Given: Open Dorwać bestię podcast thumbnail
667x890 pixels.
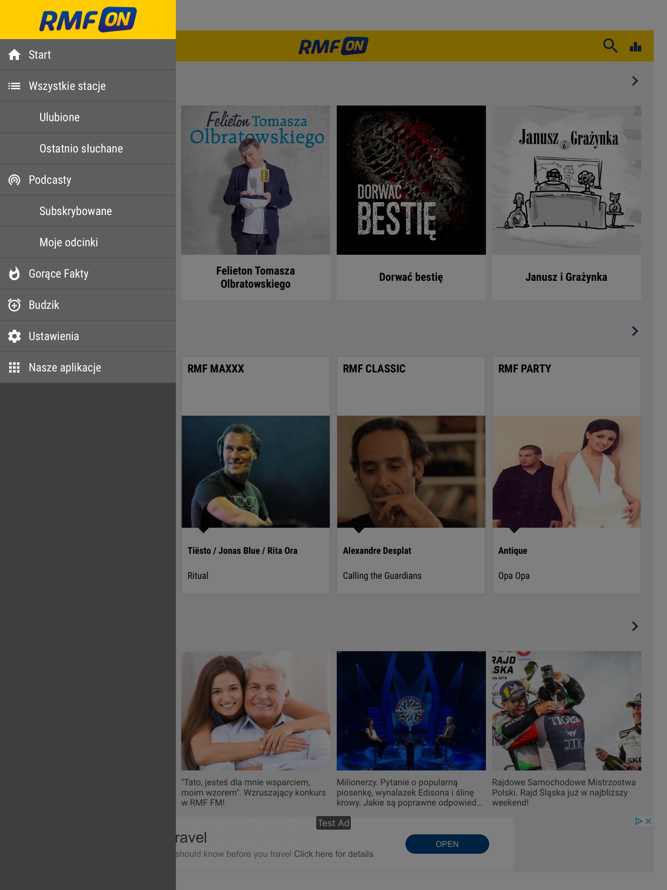Looking at the screenshot, I should (x=411, y=180).
